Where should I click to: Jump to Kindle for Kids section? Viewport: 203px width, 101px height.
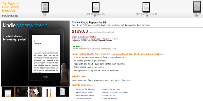click(x=109, y=95)
